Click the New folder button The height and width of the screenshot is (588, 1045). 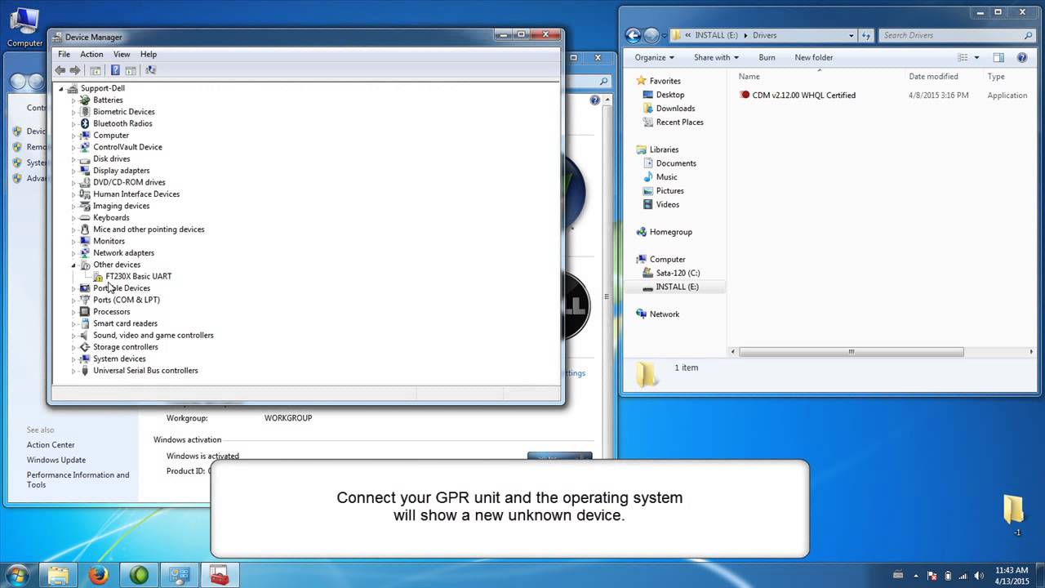[814, 57]
